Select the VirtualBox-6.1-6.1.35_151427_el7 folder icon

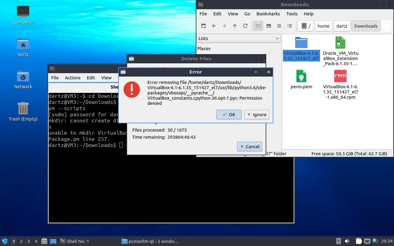point(301,42)
